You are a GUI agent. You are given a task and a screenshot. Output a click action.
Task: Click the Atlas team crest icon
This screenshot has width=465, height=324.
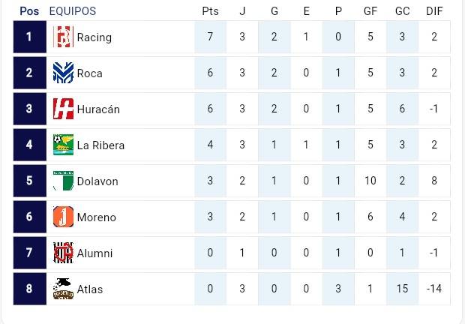[63, 289]
